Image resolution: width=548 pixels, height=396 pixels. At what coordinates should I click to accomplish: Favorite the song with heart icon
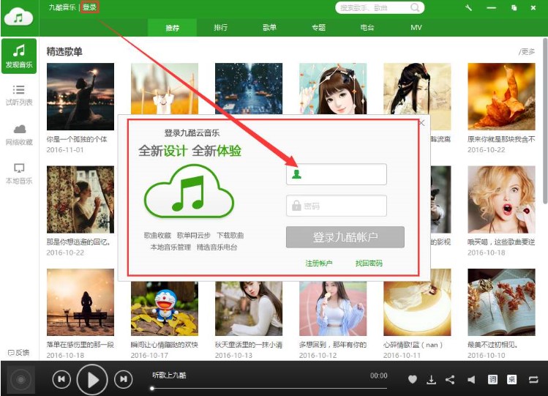click(413, 379)
